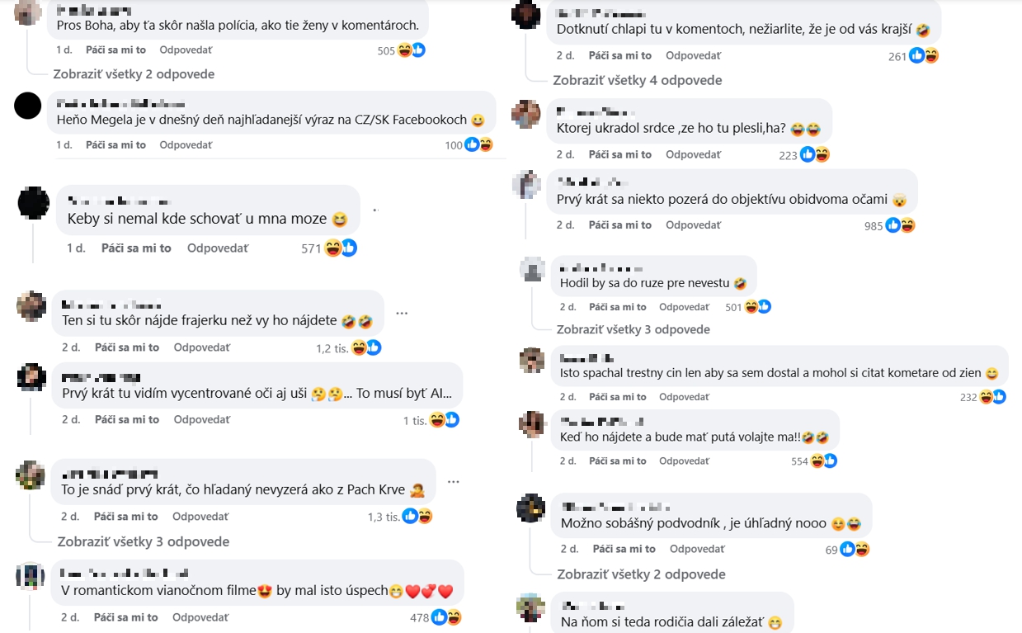Expand 'Zobraziť všetky 4 odpovede' under the top-right comment
The height and width of the screenshot is (633, 1022).
tap(638, 80)
